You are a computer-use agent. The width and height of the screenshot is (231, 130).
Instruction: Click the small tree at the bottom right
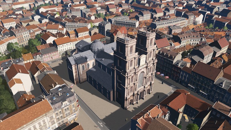click(x=192, y=127)
